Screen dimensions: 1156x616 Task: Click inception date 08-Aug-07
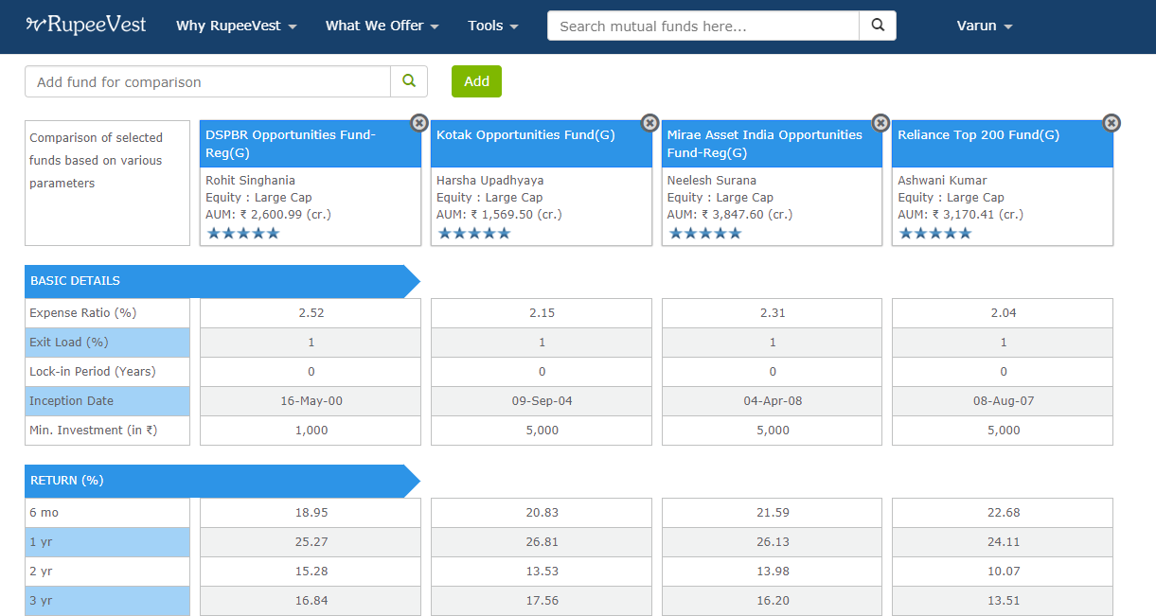coord(1004,400)
